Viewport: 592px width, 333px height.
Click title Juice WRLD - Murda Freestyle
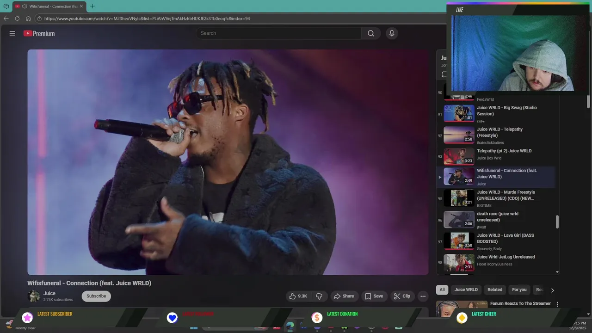(506, 195)
